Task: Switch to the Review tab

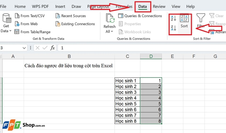Action: click(x=159, y=6)
